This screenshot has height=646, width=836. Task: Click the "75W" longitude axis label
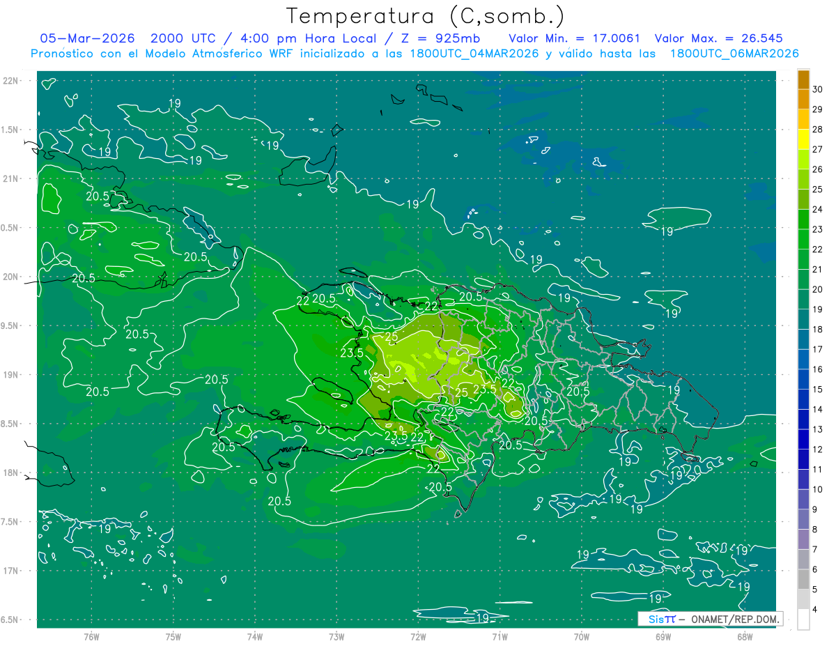(x=173, y=636)
